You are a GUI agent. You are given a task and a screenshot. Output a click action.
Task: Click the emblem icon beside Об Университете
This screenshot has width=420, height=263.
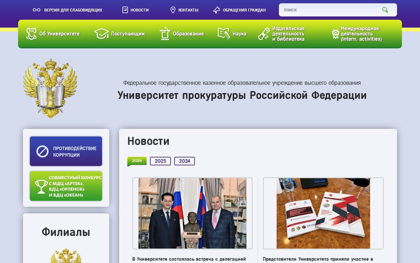31,34
